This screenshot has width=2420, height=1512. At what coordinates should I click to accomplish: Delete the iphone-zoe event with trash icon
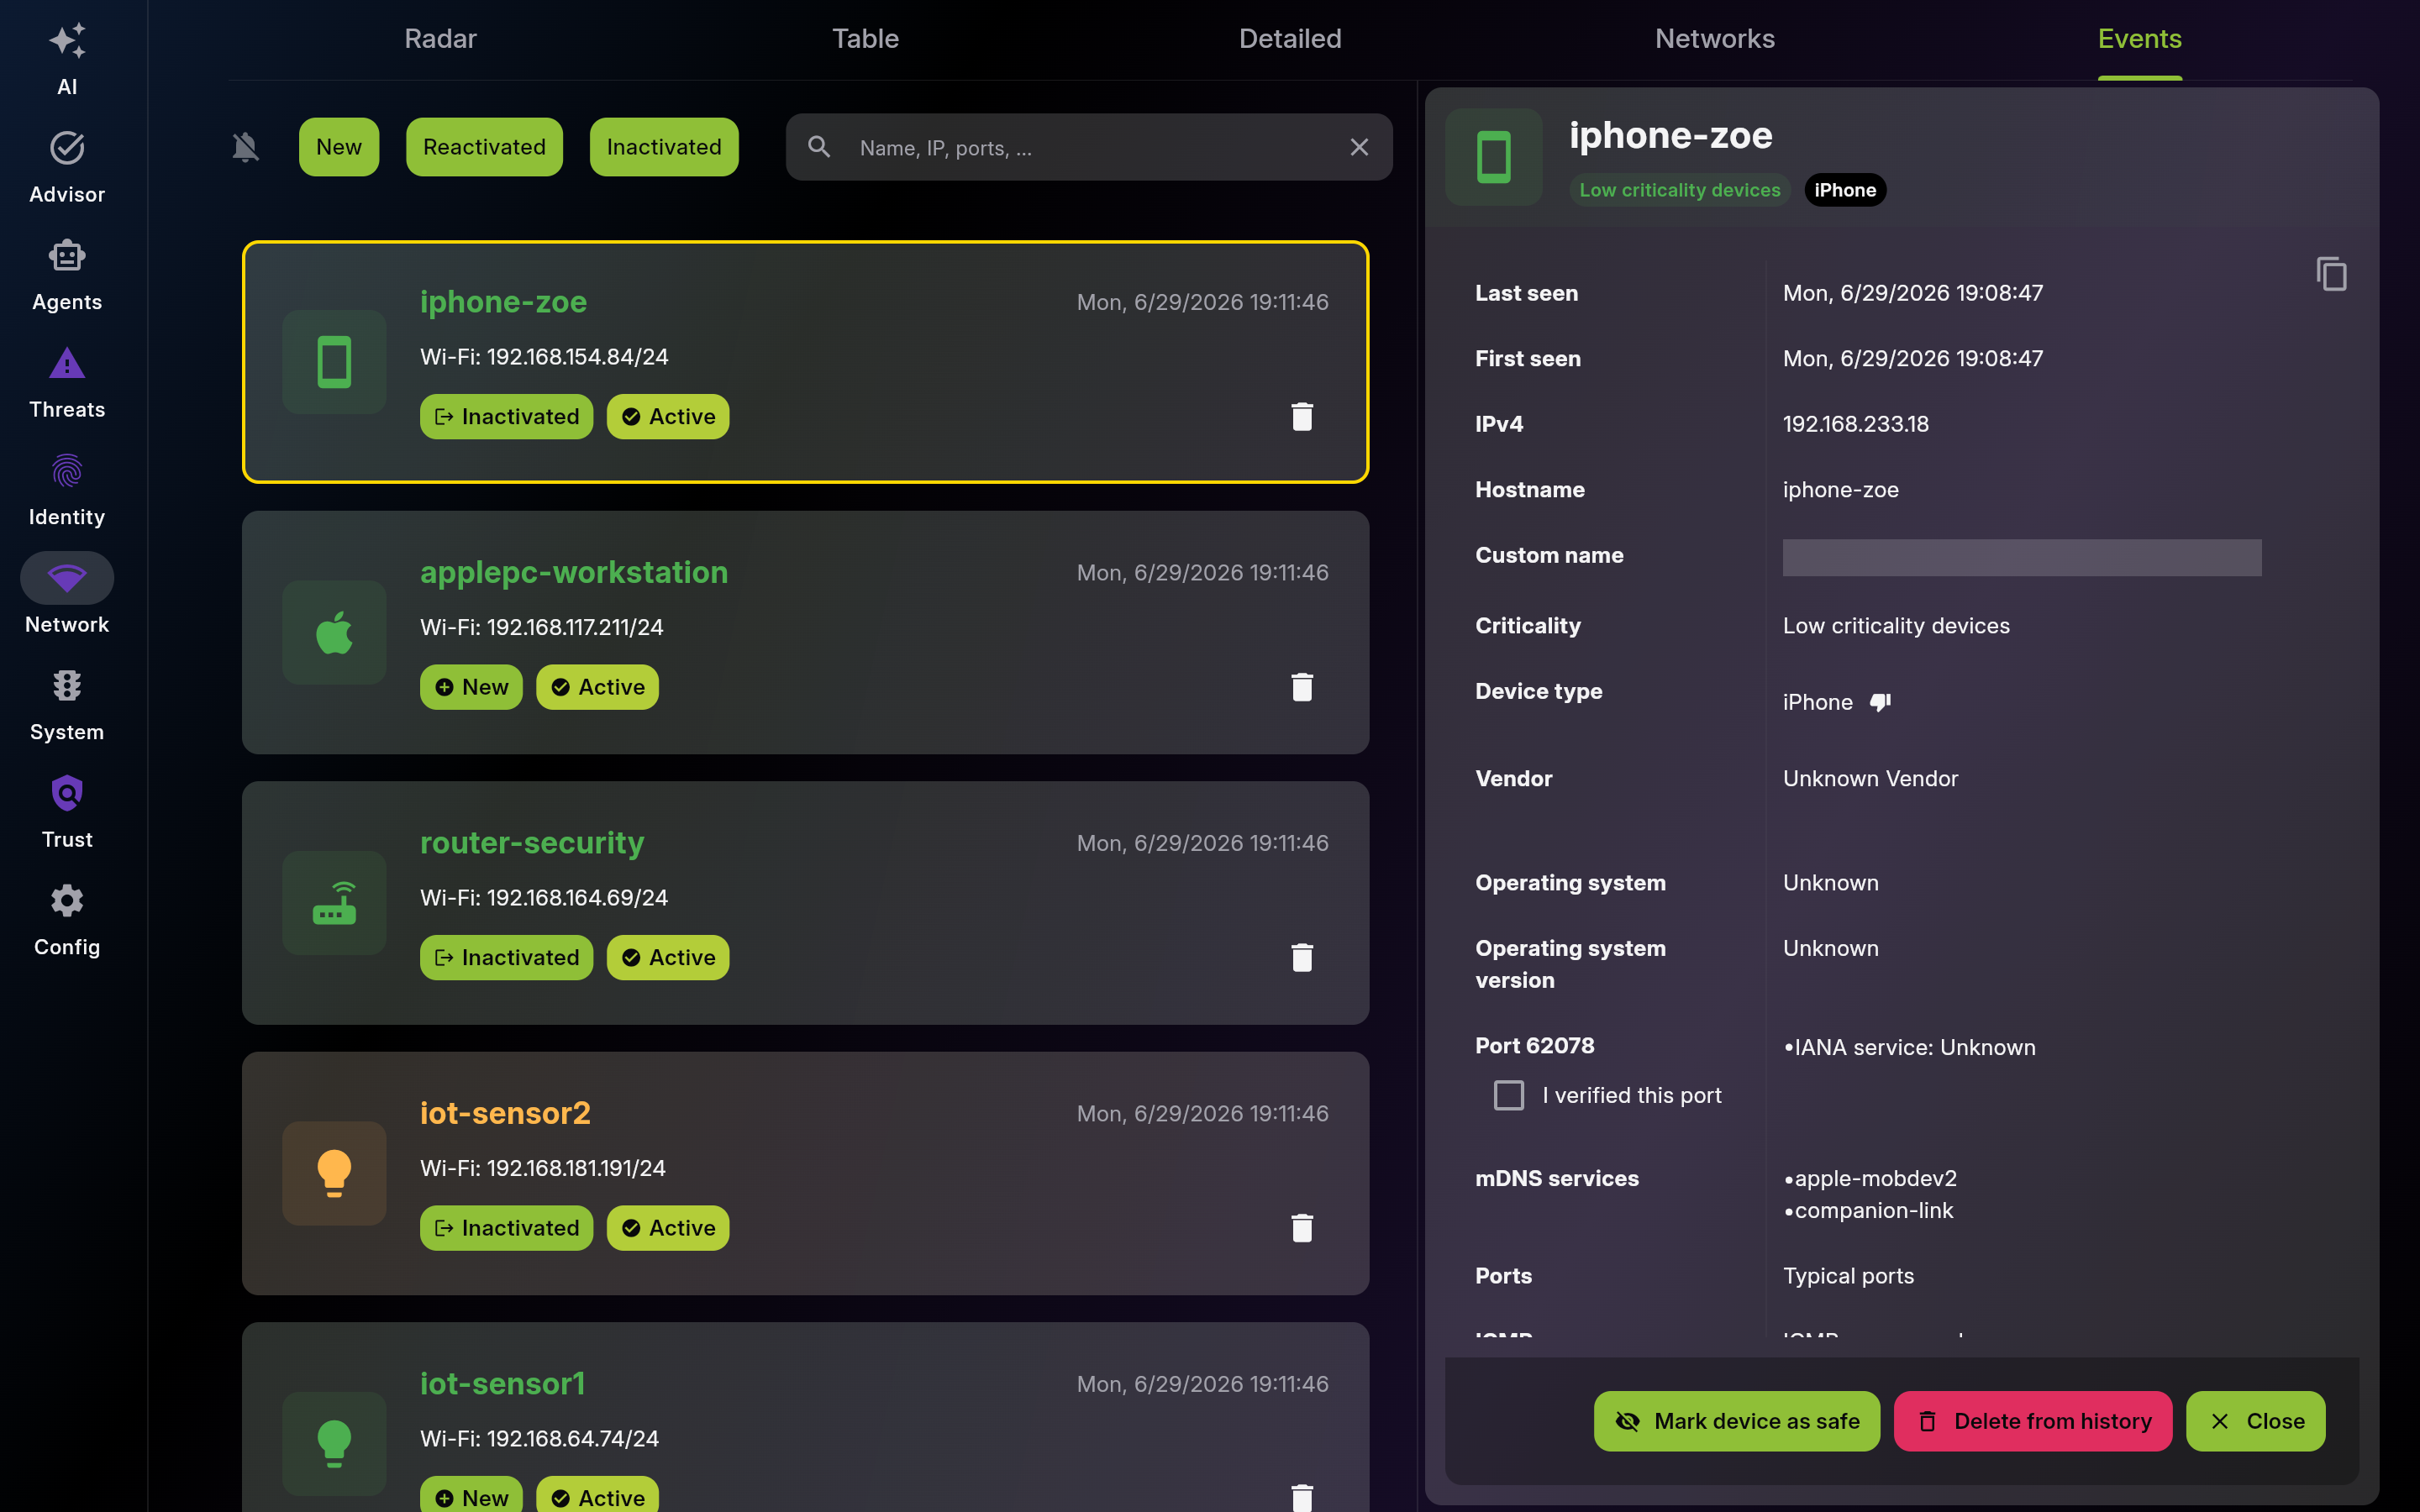tap(1302, 417)
